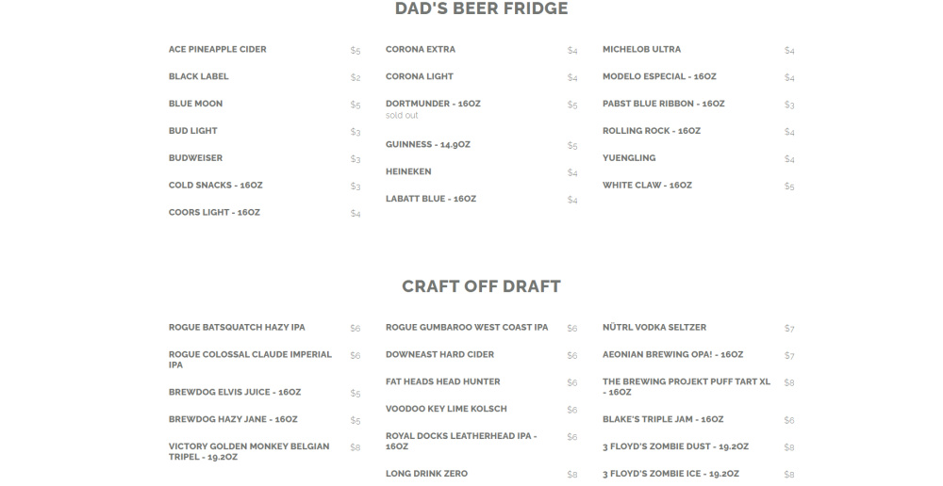
Task: Click NÜTRL Vodka Seltzer item
Action: [x=654, y=328]
